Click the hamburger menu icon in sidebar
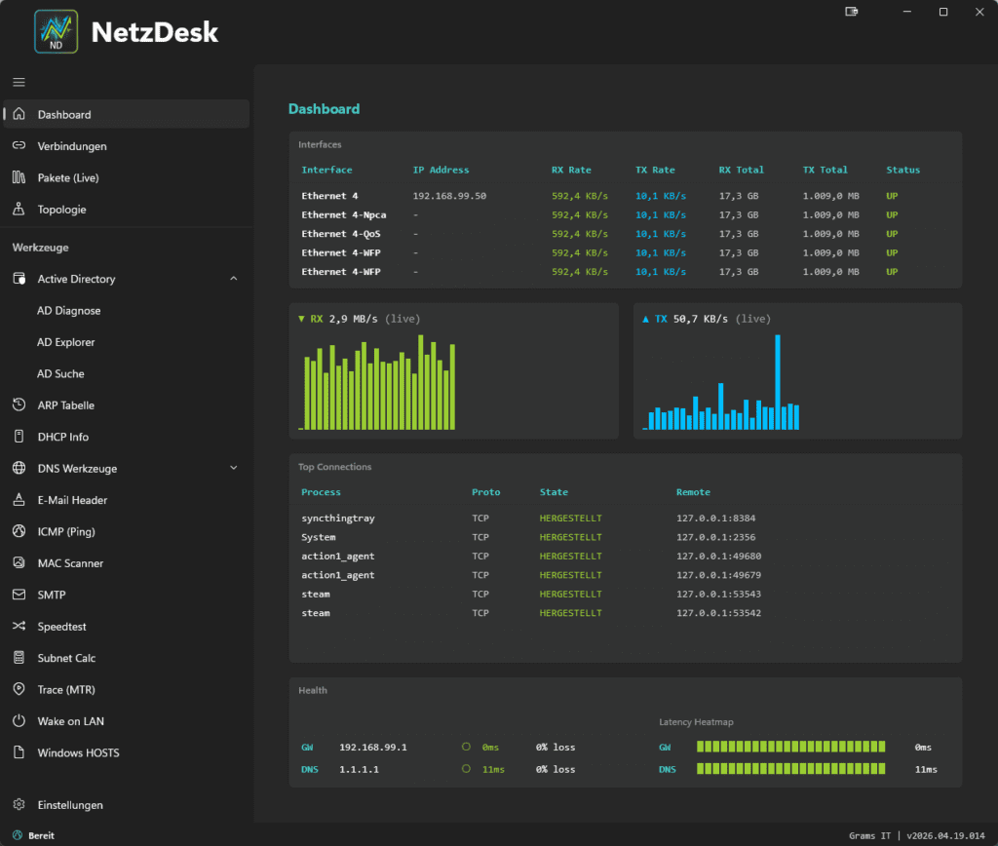Viewport: 998px width, 846px height. (19, 83)
